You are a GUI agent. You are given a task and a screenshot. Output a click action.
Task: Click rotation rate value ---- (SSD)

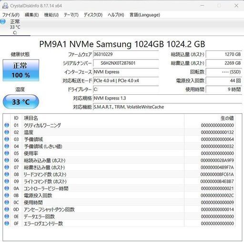pos(224,72)
